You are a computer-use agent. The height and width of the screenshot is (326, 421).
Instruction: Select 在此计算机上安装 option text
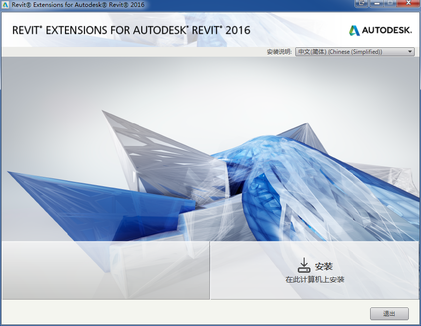click(x=315, y=280)
